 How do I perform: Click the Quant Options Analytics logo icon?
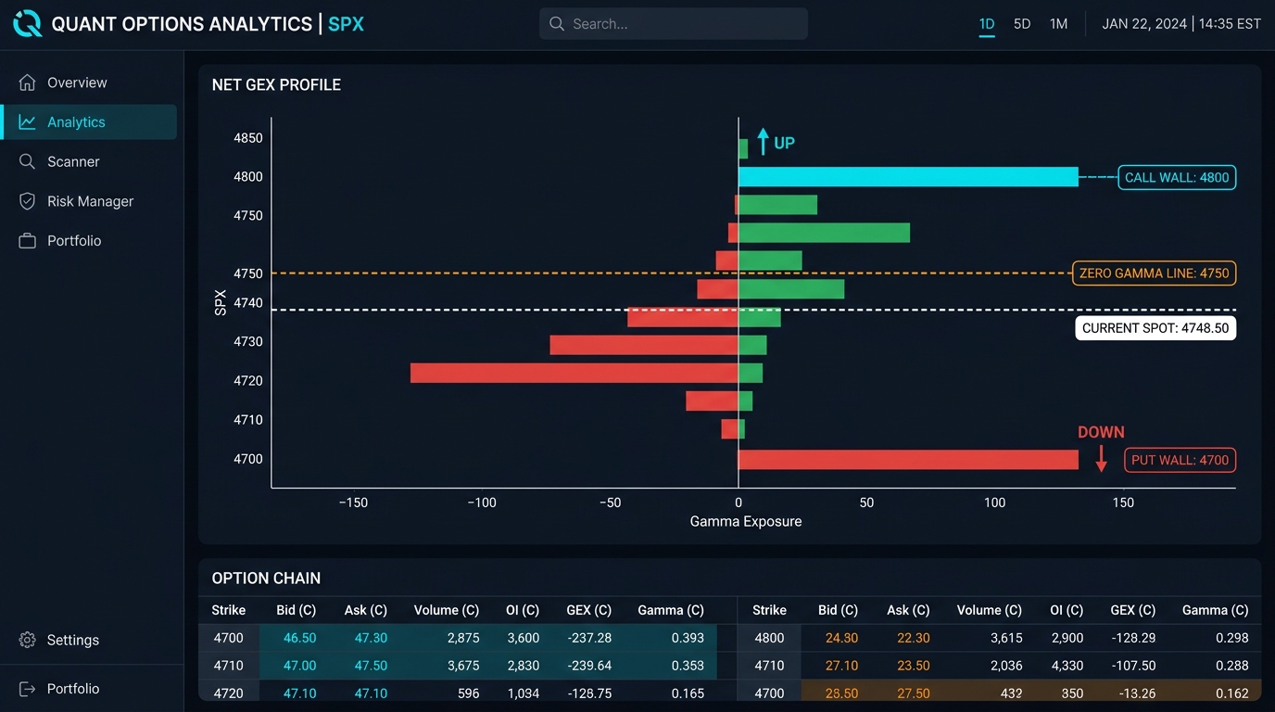(x=27, y=24)
